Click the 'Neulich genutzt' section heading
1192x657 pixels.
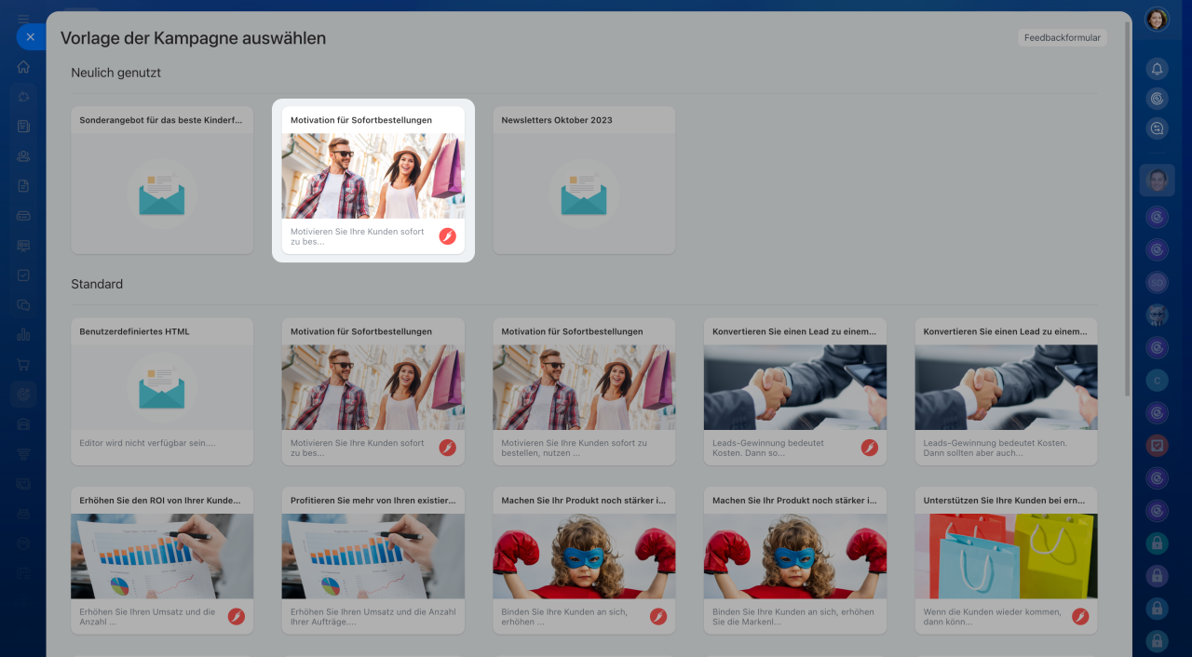click(116, 73)
